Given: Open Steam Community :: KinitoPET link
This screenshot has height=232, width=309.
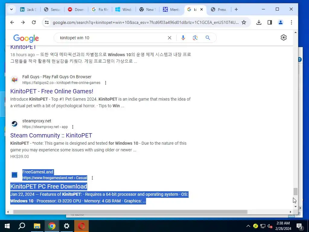Looking at the screenshot, I should (x=51, y=135).
